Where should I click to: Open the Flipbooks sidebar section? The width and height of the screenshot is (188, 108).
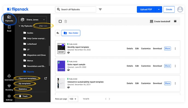(9, 19)
